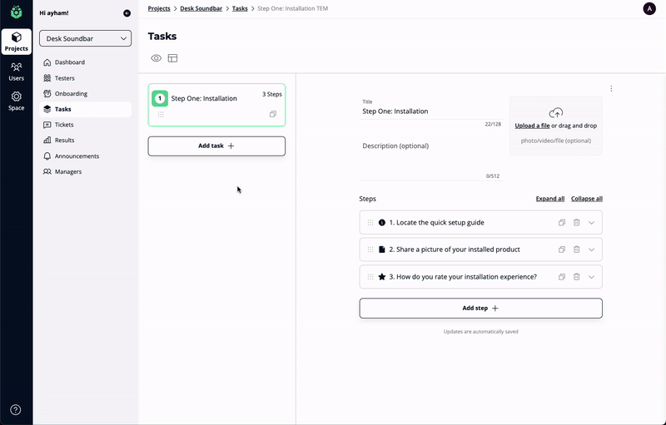Click the cloud upload icon
This screenshot has height=425, width=666.
pos(555,113)
